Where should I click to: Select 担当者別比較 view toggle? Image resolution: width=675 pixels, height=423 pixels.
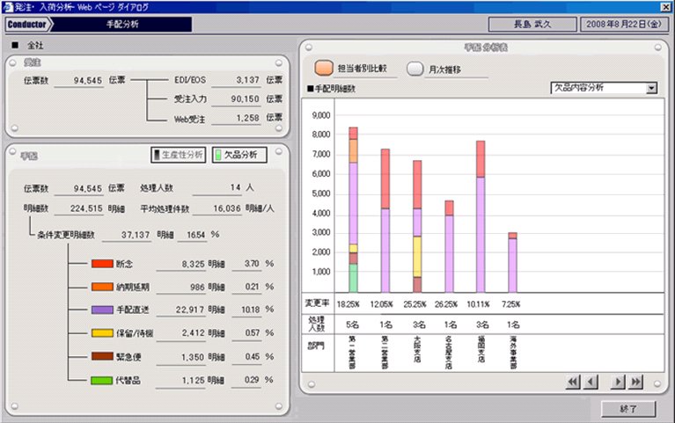pos(324,68)
